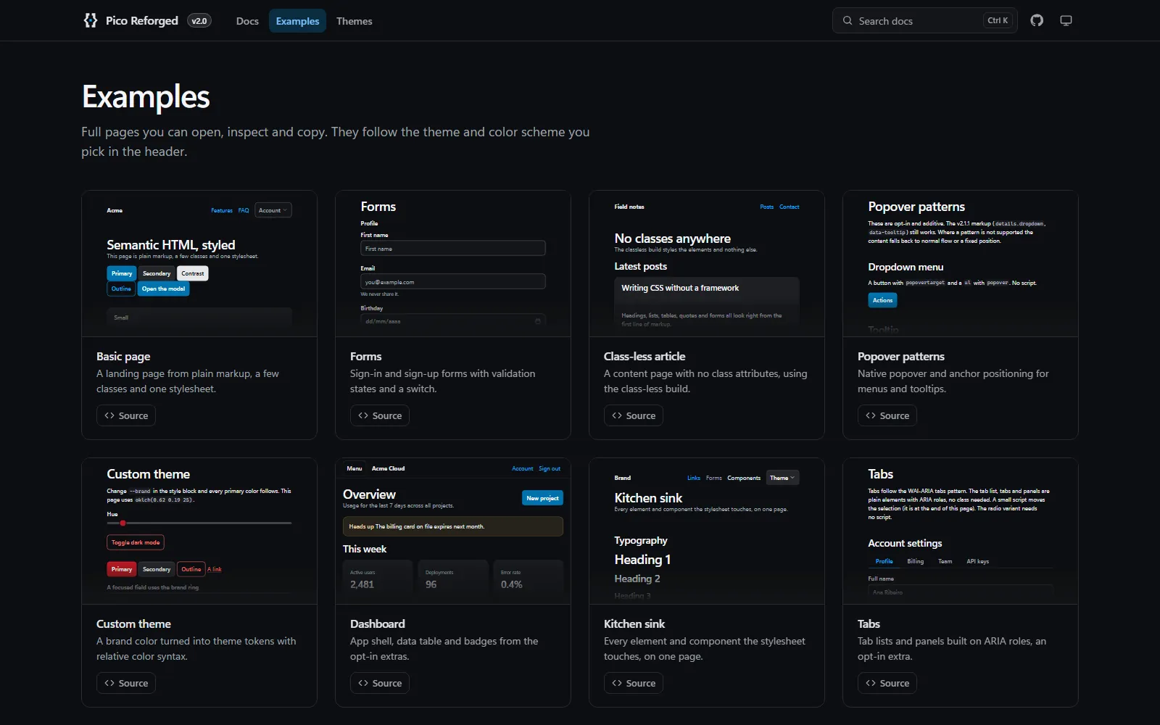View Source for Forms example
This screenshot has width=1160, height=725.
pos(380,415)
